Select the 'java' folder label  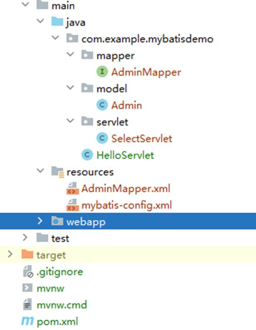pyautogui.click(x=76, y=22)
